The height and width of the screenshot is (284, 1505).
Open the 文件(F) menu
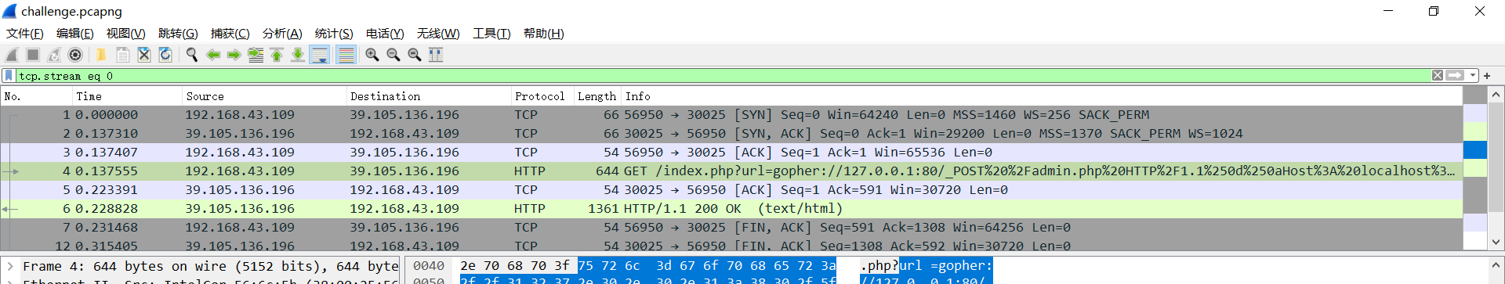(x=25, y=34)
